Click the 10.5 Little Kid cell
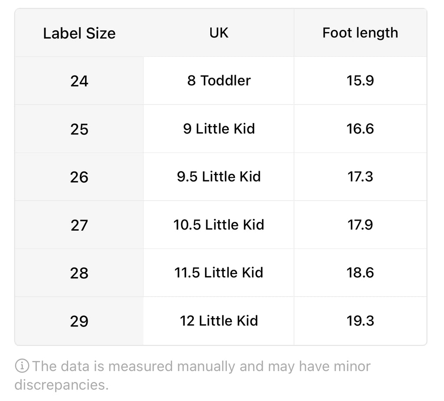The width and height of the screenshot is (444, 401). click(x=219, y=225)
